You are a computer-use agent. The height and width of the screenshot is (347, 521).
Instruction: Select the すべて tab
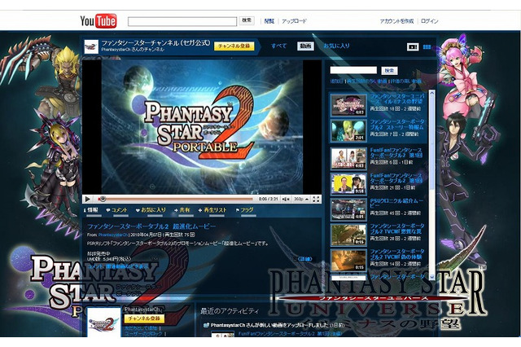[x=278, y=46]
